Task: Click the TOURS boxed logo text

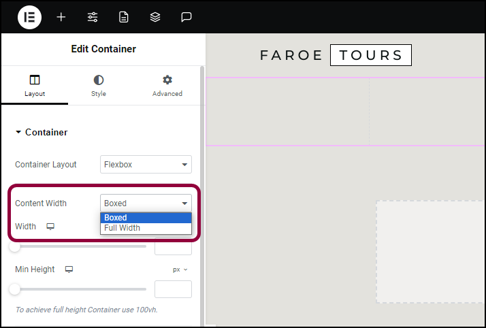Action: [371, 55]
